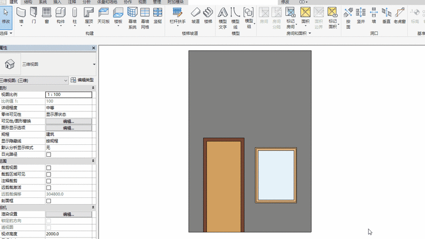Click the 天花板 (Ceiling) tool icon
The image size is (425, 239).
(103, 15)
